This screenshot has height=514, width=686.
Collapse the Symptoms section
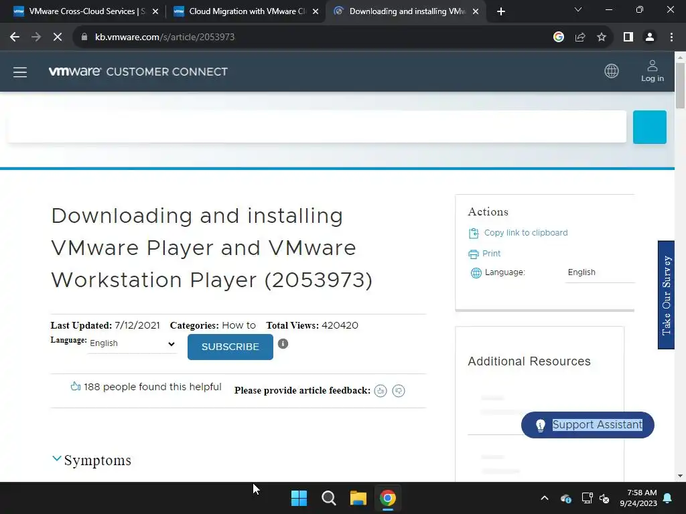[57, 458]
